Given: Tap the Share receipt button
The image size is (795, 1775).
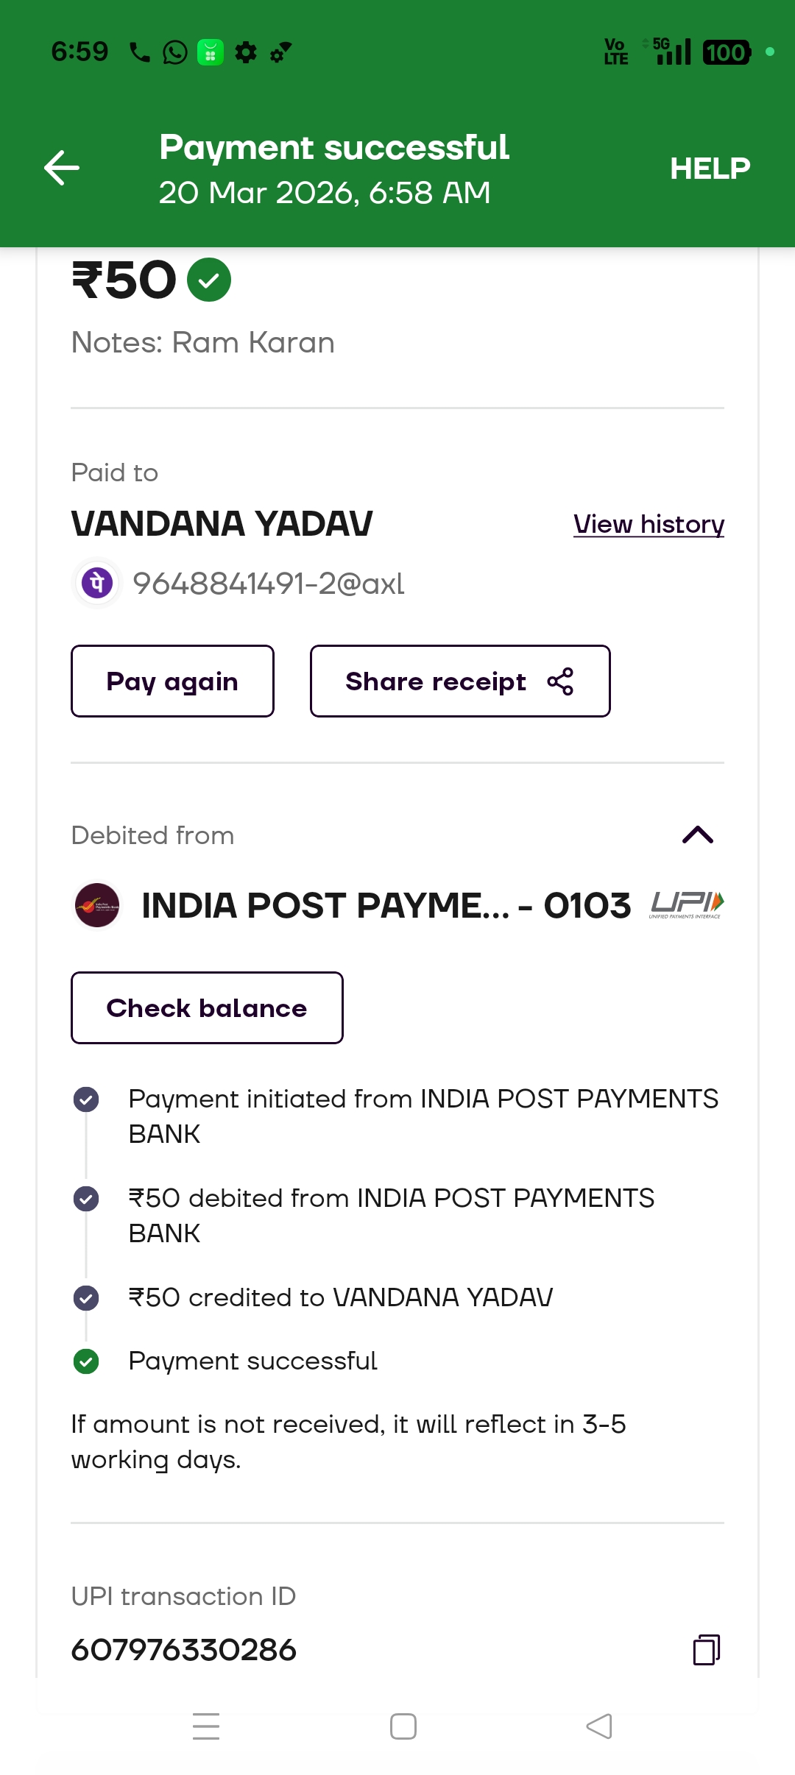Looking at the screenshot, I should 460,681.
